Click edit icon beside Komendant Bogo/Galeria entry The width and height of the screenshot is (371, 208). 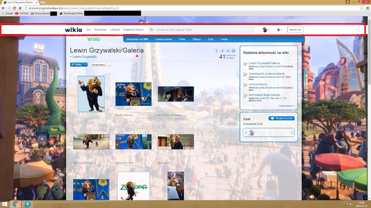pos(245,96)
